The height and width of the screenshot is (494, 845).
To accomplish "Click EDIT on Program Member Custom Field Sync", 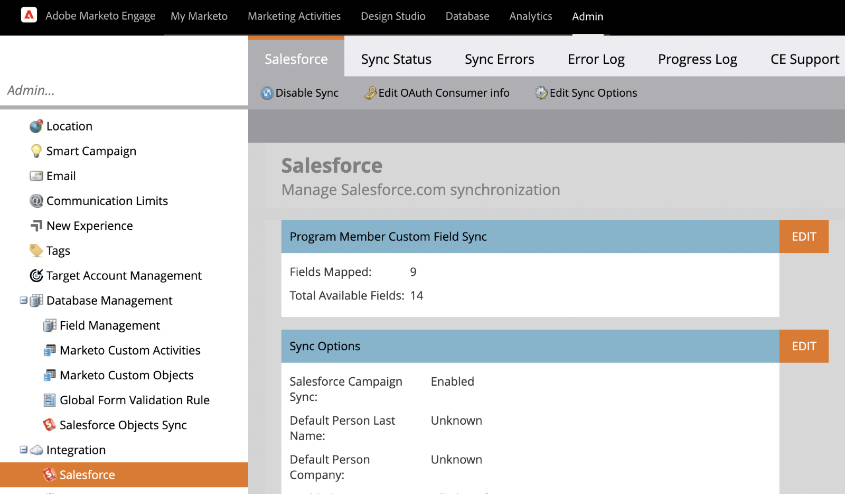I will point(803,236).
